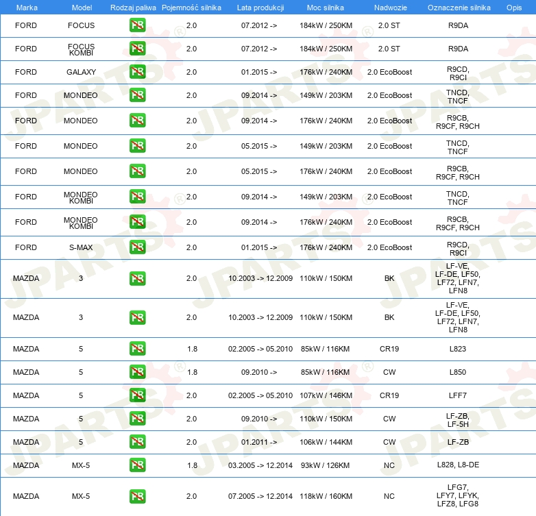
Task: Click the power value 107kW / 146KM
Action: (x=326, y=395)
